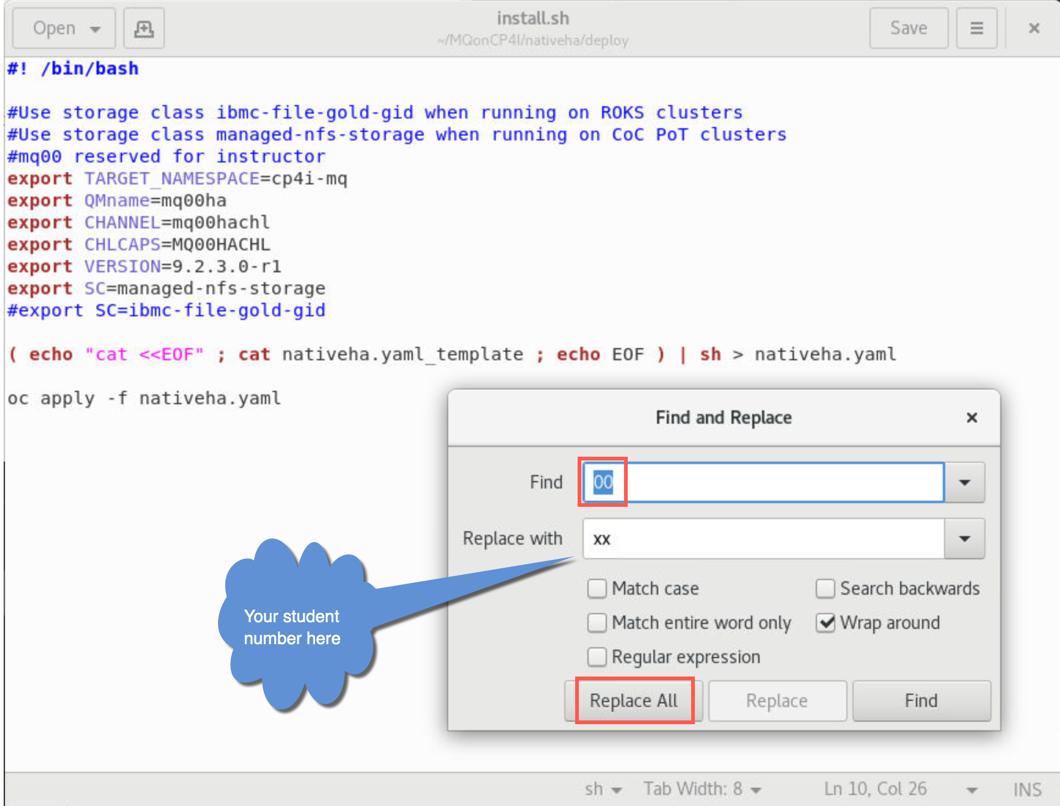1060x806 pixels.
Task: Click the Find button in the dialog
Action: [921, 701]
